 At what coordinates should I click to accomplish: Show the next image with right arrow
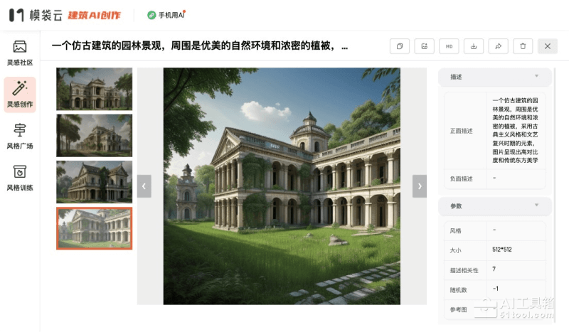[x=420, y=186]
